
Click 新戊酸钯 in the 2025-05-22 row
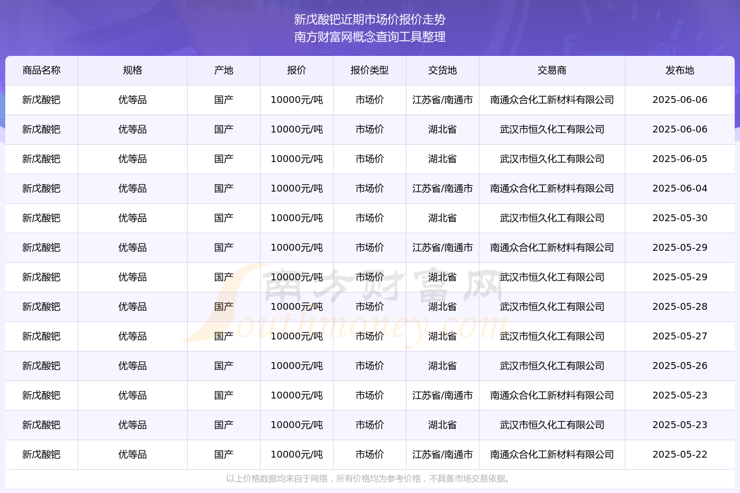point(41,454)
